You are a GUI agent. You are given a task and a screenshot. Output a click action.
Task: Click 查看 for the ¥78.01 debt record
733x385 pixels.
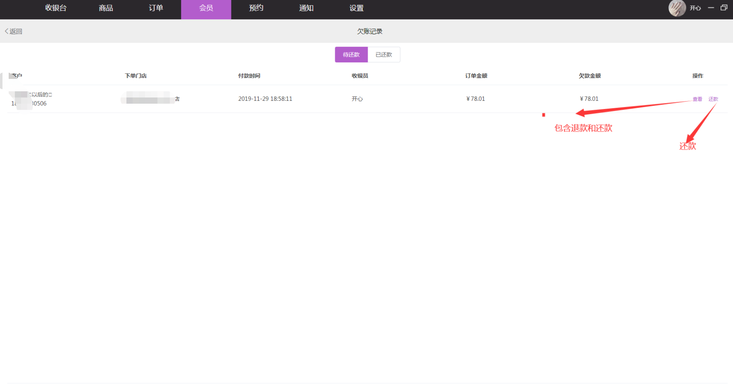tap(697, 99)
